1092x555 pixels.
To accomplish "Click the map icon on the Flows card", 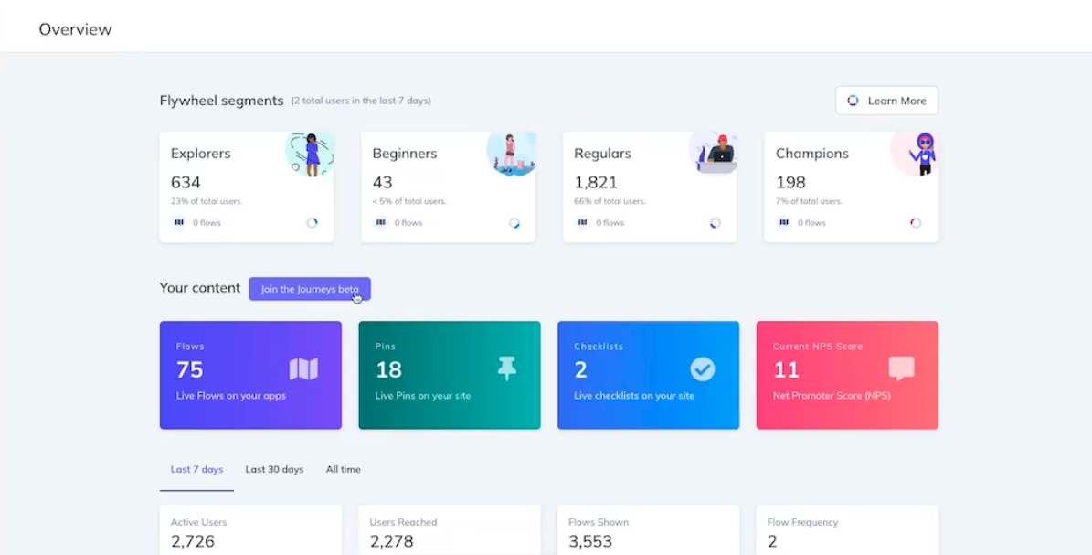I will tap(303, 368).
